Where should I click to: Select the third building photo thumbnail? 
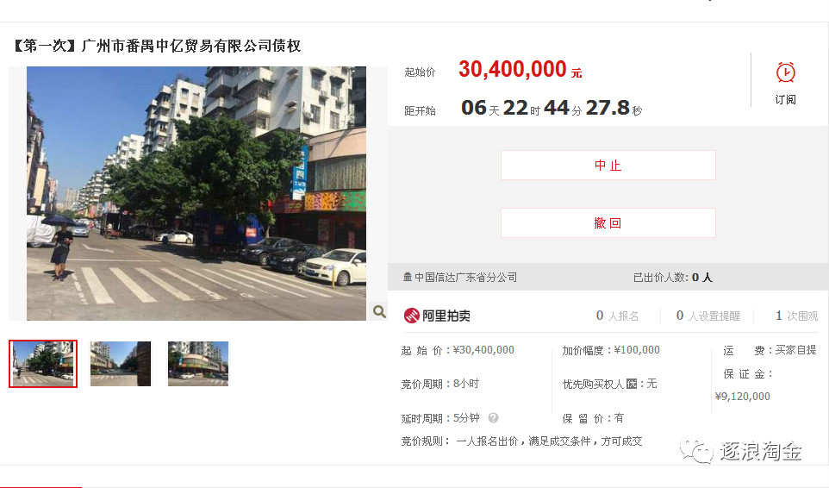(198, 364)
